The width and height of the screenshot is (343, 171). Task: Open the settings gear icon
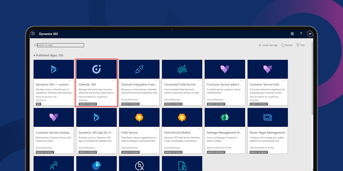[292, 34]
